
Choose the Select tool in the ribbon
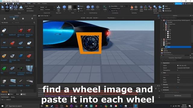[x=3, y=8]
